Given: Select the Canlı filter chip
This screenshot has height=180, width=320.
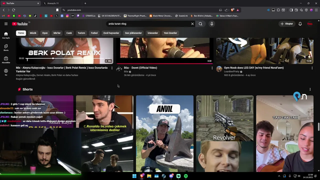Looking at the screenshot, I should tap(69, 33).
